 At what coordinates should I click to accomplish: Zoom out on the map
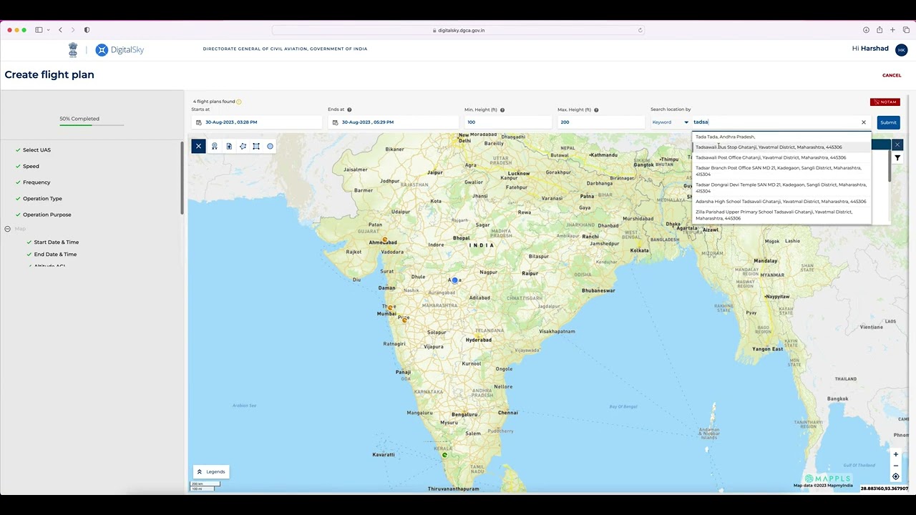(x=895, y=466)
